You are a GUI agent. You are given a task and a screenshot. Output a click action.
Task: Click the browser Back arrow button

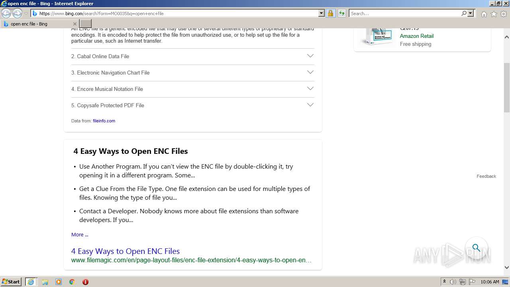6,13
